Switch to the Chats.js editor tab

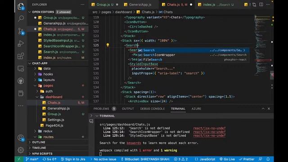pyautogui.click(x=177, y=4)
